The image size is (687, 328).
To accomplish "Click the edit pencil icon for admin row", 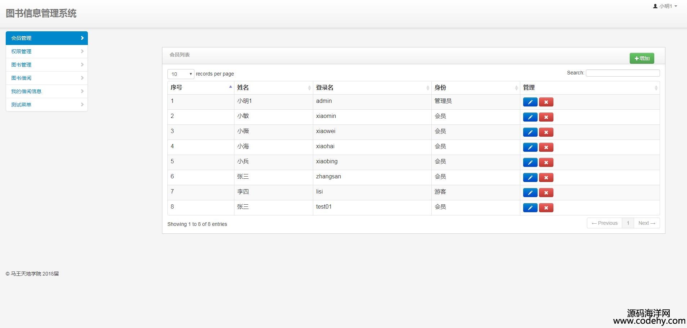I will point(530,102).
